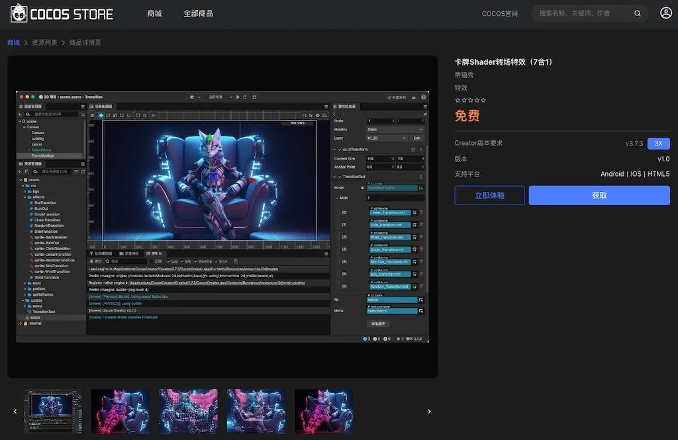This screenshot has width=678, height=440.
Task: Enable the Info checkbox in the console filters
Action: [181, 260]
